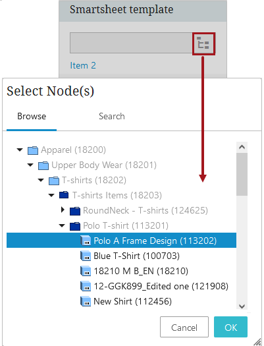Collapse the Apparel (18200) node
Image resolution: width=264 pixels, height=346 pixels.
point(20,150)
